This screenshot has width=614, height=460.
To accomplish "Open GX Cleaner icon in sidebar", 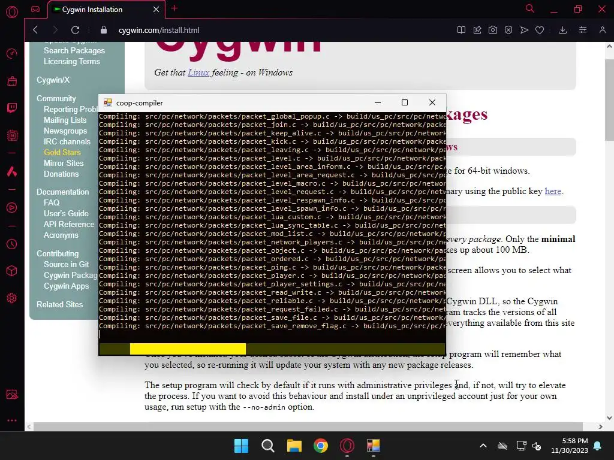I will (12, 81).
